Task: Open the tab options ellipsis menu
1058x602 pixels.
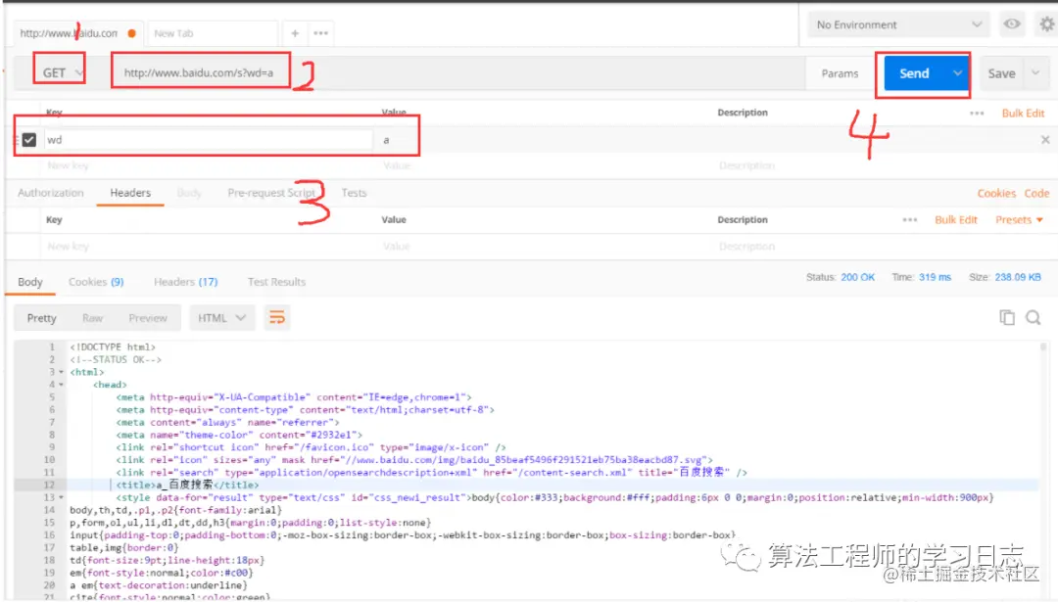Action: click(x=320, y=33)
